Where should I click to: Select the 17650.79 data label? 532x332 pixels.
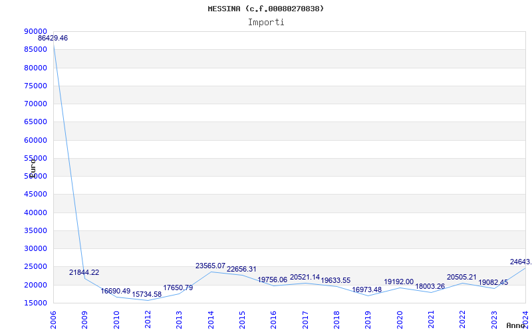click(178, 288)
